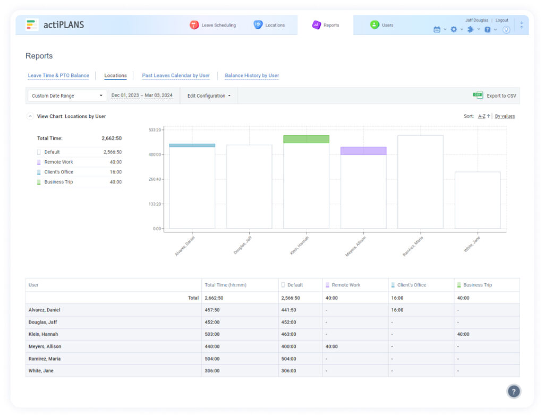
Task: Click the actiPLANS logo icon
Action: 32,25
